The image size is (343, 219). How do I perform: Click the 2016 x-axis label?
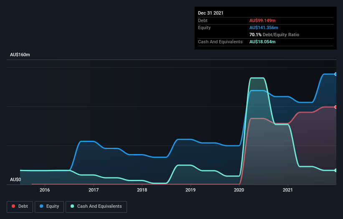click(x=45, y=190)
